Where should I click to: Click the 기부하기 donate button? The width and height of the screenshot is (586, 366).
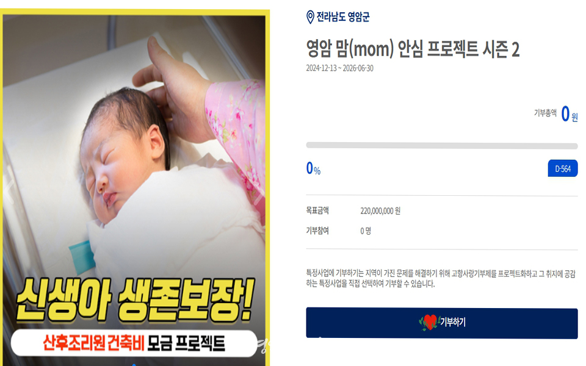point(442,323)
